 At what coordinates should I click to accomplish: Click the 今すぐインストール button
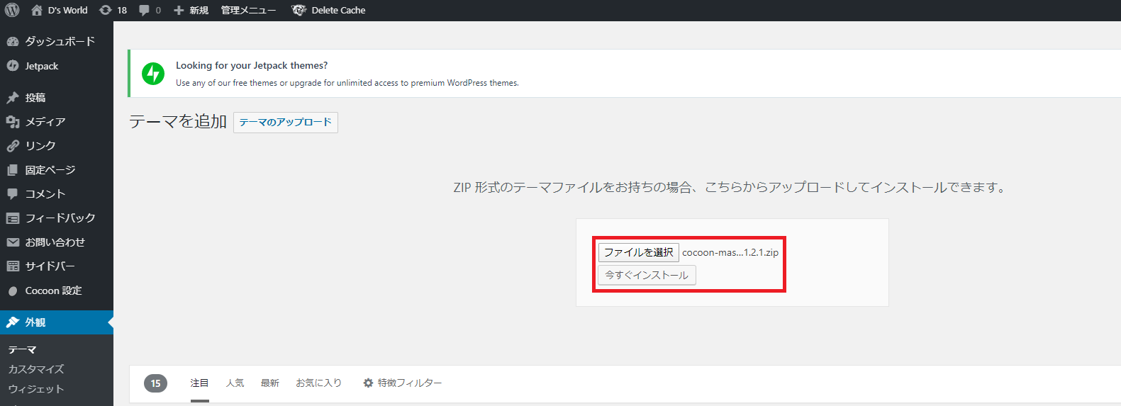pyautogui.click(x=647, y=275)
